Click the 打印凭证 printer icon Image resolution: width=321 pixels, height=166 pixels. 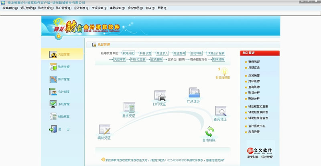(160, 95)
